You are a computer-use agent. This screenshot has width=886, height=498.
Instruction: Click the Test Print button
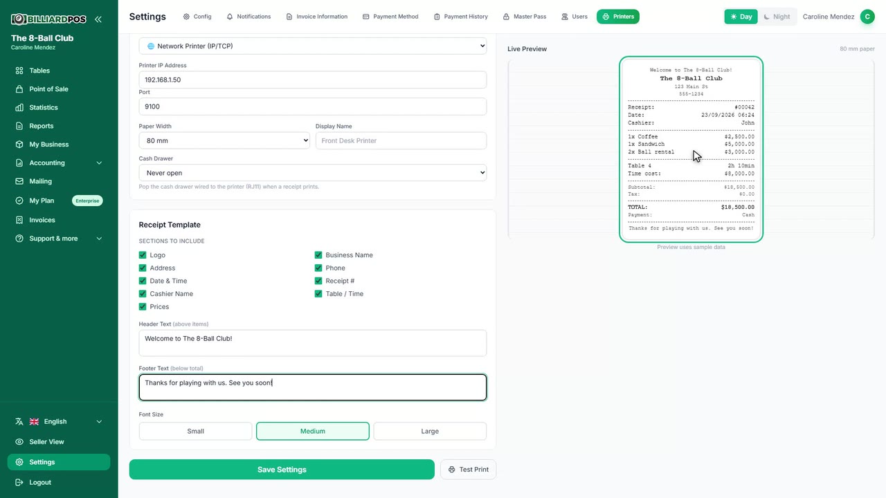[x=469, y=470]
